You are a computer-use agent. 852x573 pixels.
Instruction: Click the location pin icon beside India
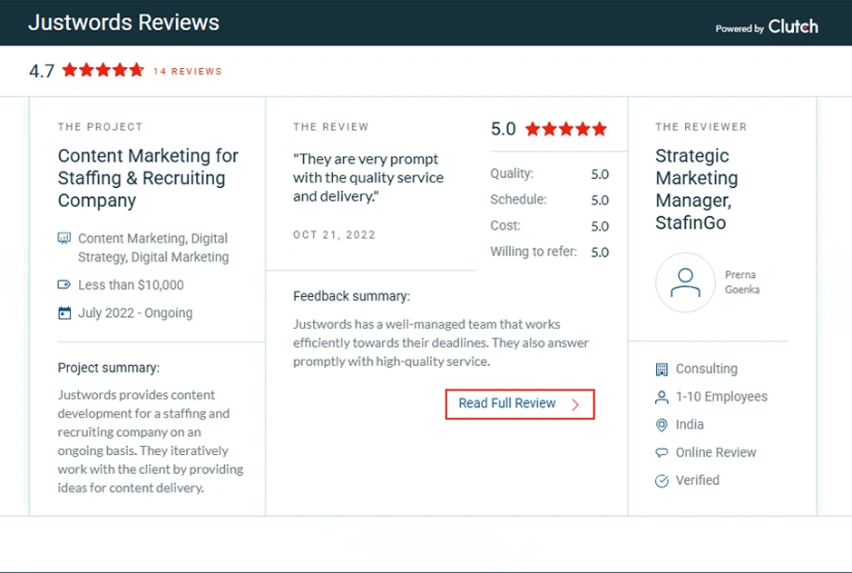pyautogui.click(x=661, y=425)
